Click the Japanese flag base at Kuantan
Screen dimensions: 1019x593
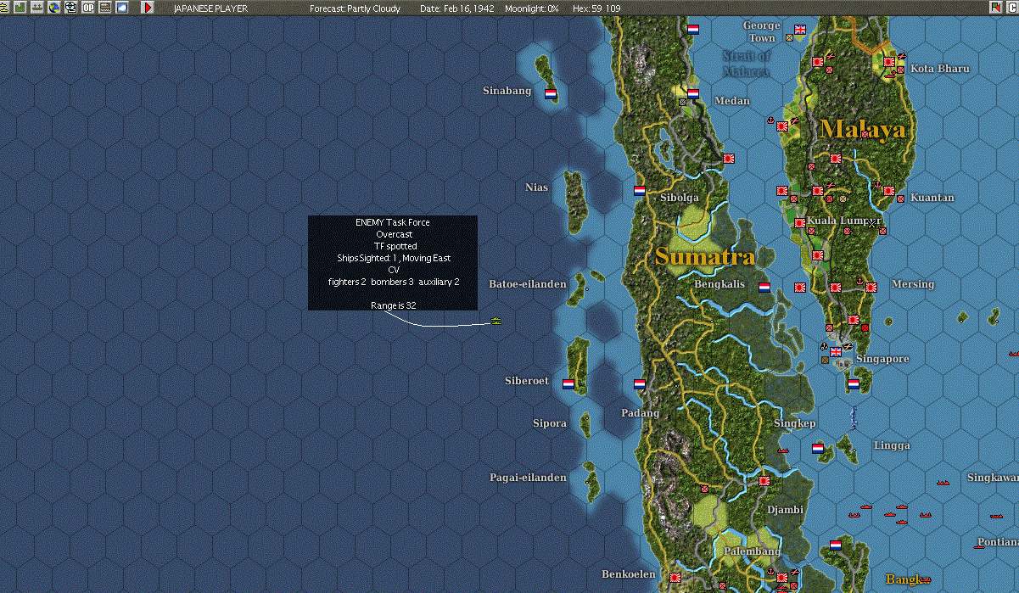tap(889, 191)
